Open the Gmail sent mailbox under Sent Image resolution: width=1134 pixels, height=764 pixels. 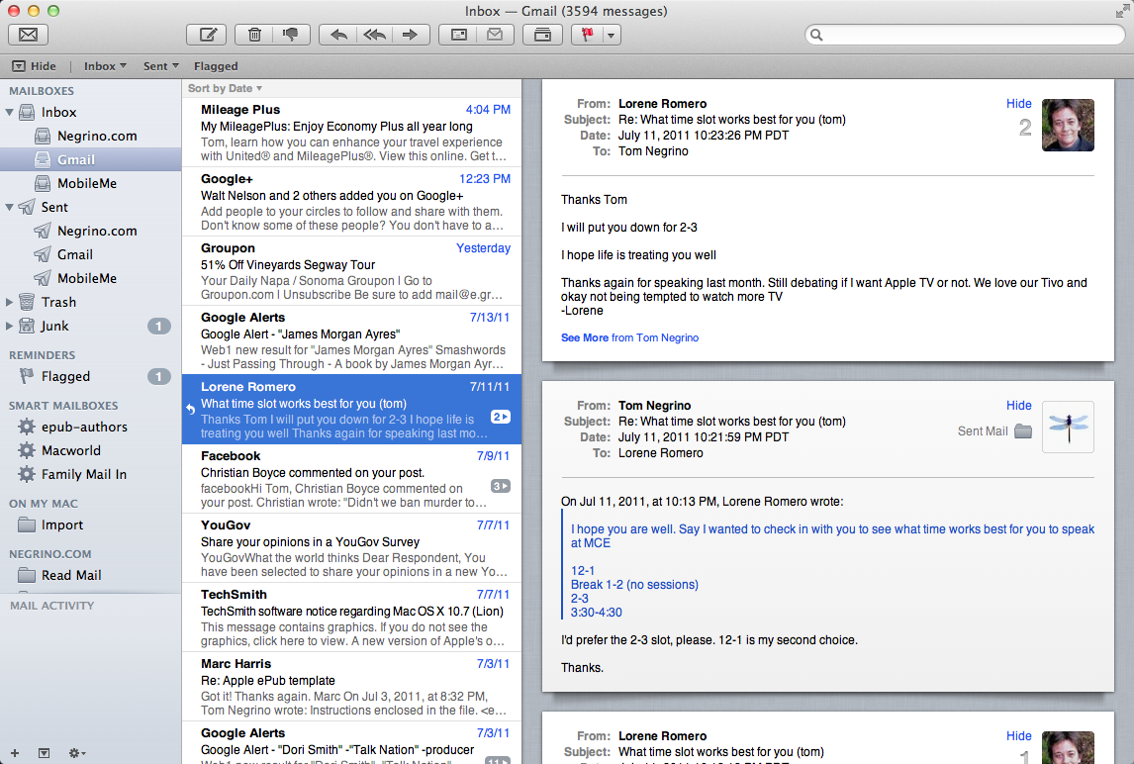click(x=90, y=254)
